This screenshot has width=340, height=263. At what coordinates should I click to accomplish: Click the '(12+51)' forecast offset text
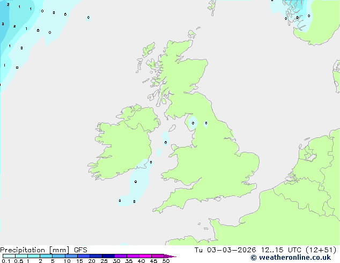tap(321, 250)
